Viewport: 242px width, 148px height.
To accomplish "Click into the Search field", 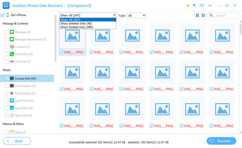I will point(223,16).
